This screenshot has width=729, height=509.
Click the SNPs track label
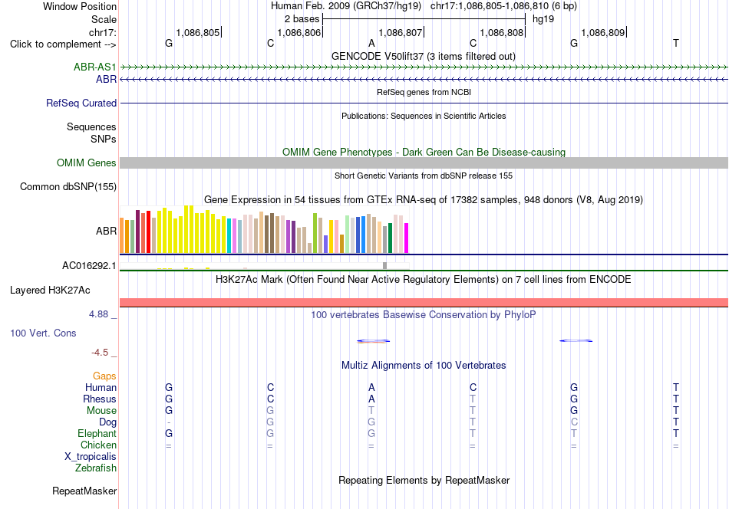pos(104,139)
